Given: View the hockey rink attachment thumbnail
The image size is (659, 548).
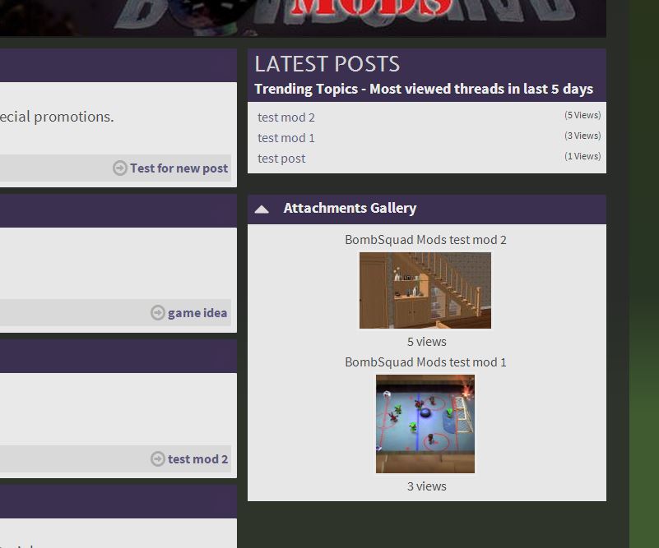Looking at the screenshot, I should tap(425, 424).
